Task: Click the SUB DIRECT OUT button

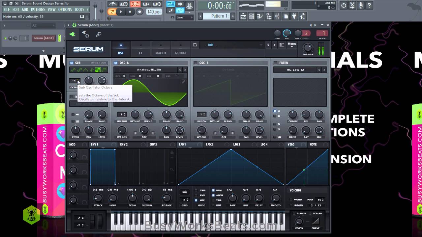Action: click(99, 63)
